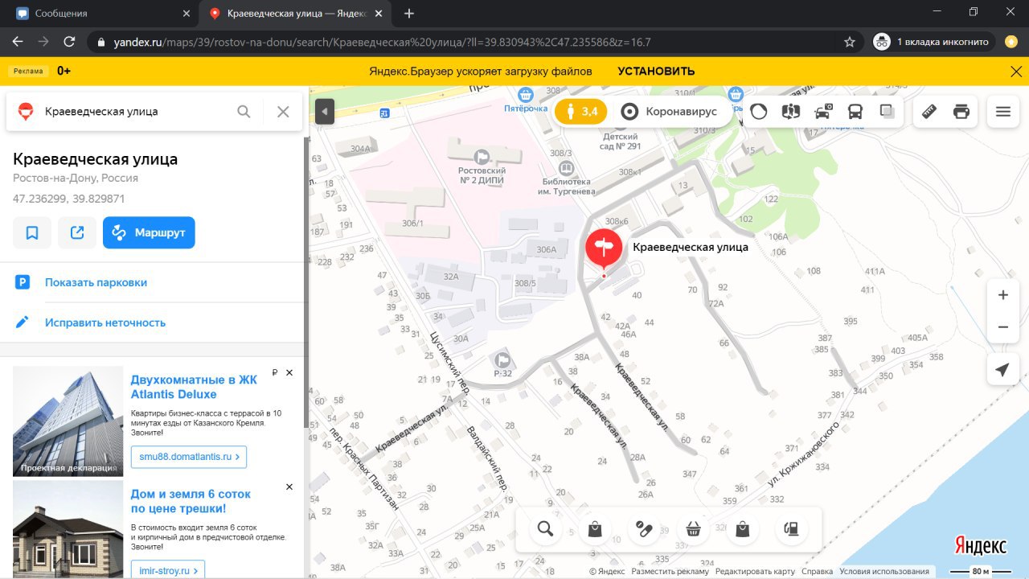The width and height of the screenshot is (1029, 579).
Task: Open the traffic level 3,4 indicator
Action: (x=580, y=112)
